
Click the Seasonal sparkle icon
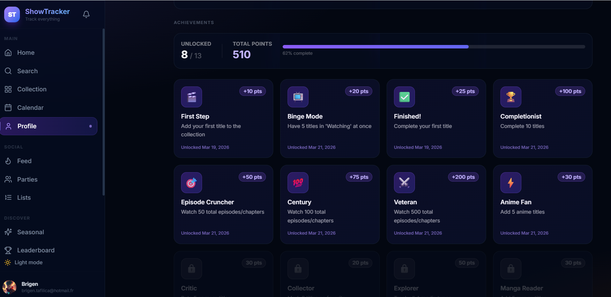point(8,232)
